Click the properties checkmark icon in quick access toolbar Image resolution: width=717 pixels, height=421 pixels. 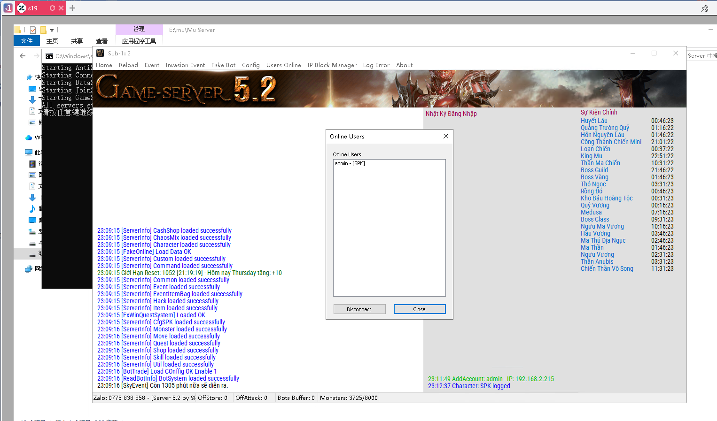[x=33, y=30]
